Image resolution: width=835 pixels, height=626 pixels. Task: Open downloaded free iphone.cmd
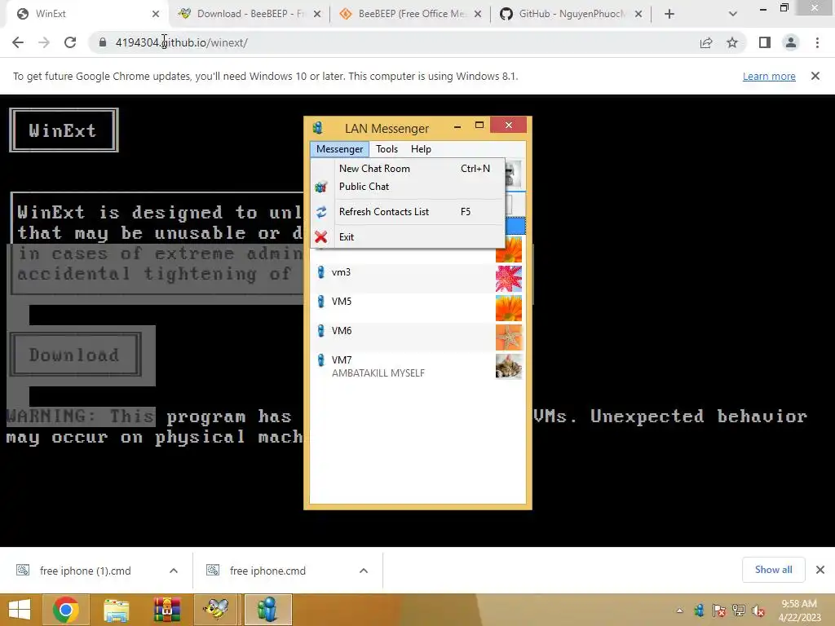pyautogui.click(x=267, y=571)
